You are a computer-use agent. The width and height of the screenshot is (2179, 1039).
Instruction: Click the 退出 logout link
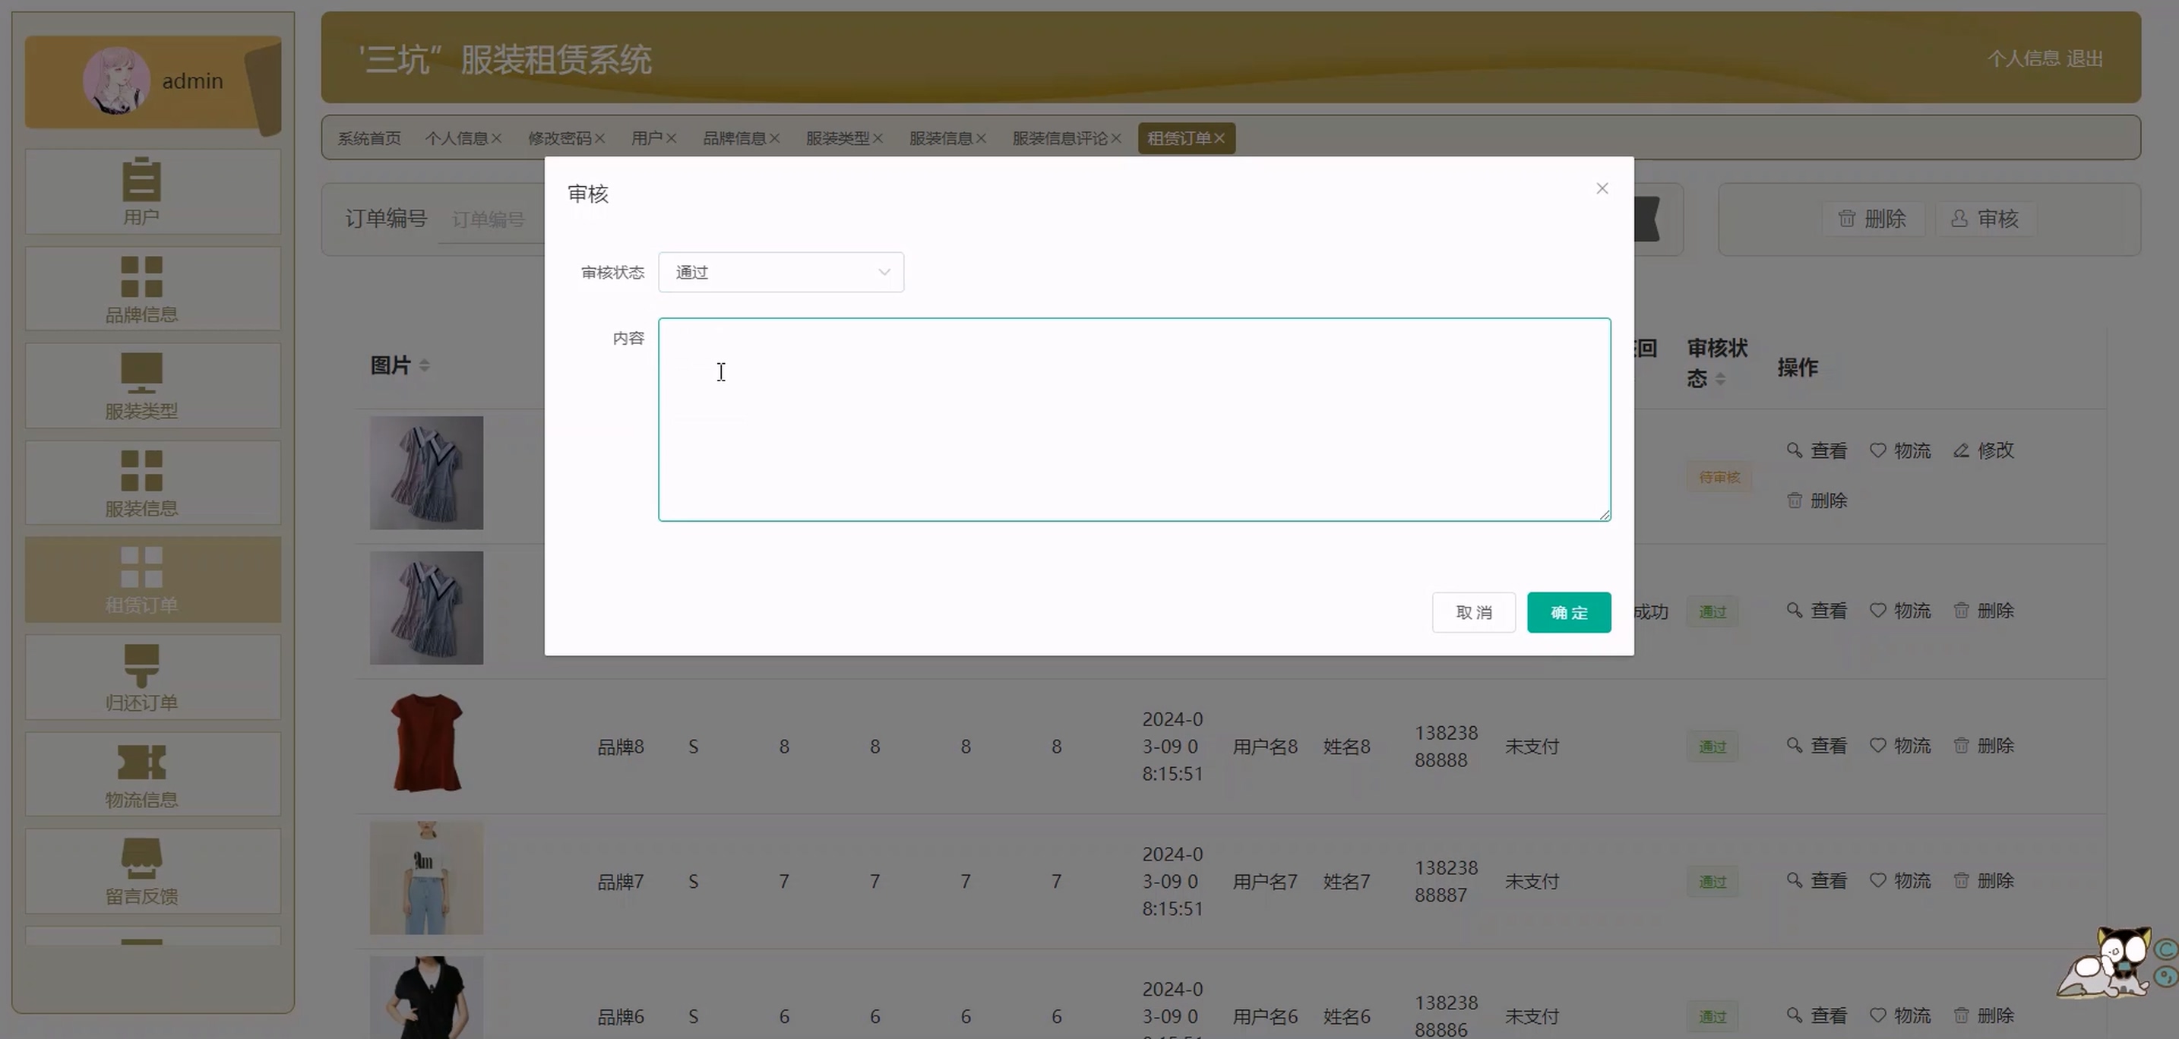[2084, 58]
